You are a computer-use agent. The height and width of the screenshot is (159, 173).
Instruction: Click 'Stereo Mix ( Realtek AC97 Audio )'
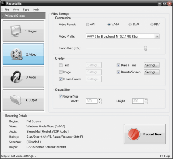48,131
